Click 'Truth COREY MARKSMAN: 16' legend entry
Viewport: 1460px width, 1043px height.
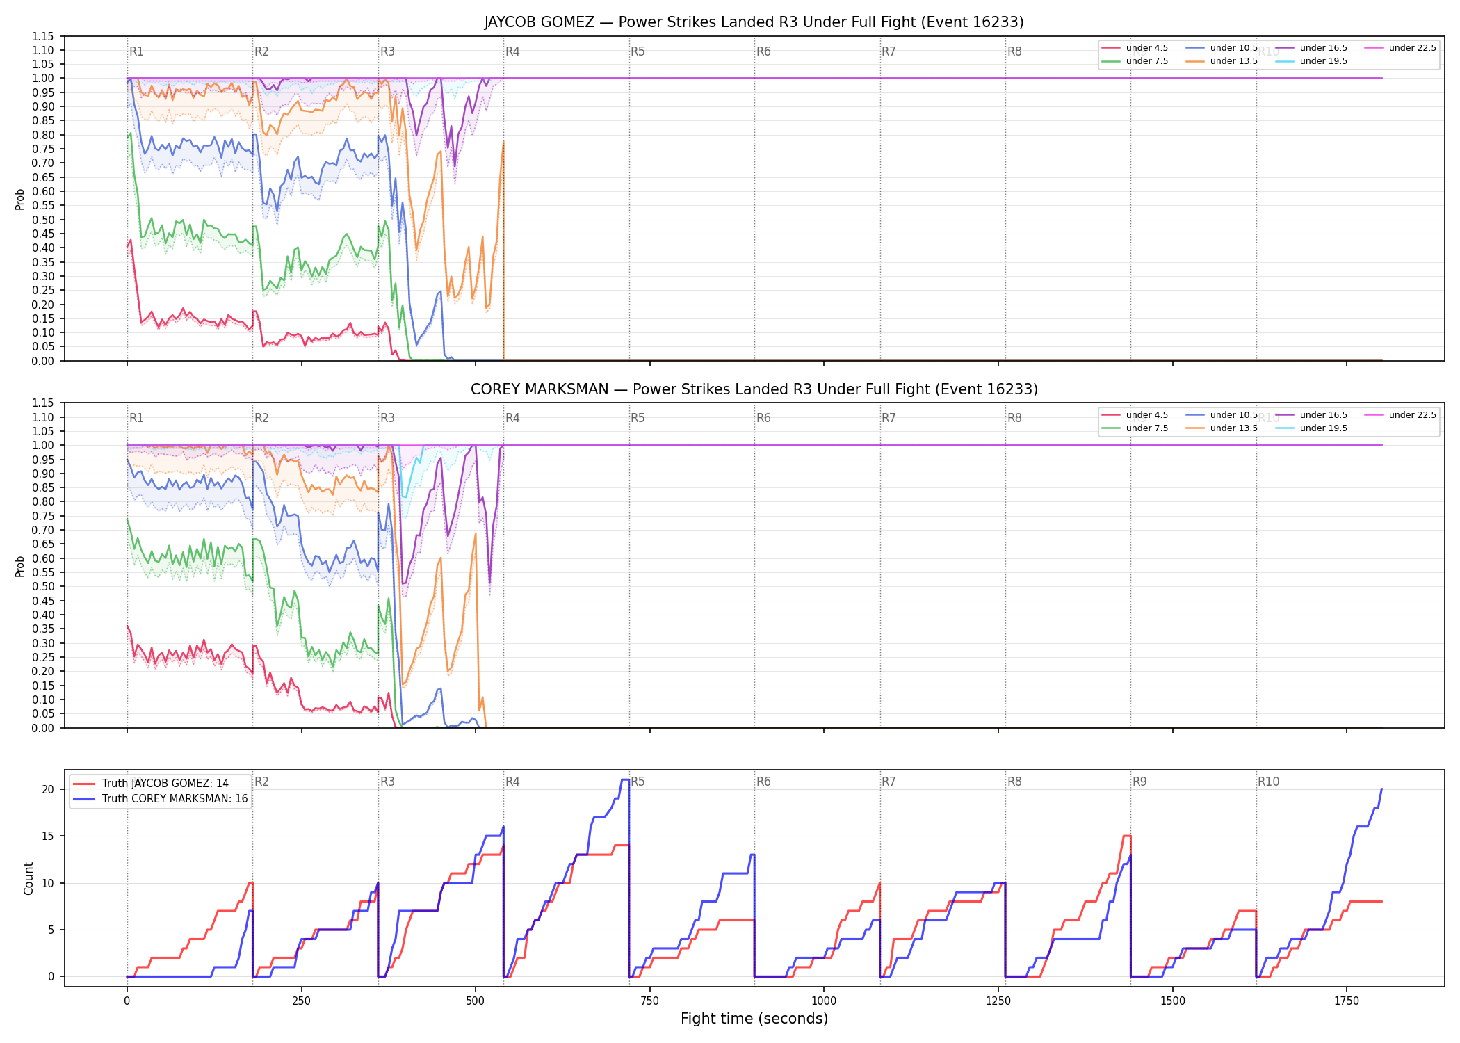[x=160, y=798]
